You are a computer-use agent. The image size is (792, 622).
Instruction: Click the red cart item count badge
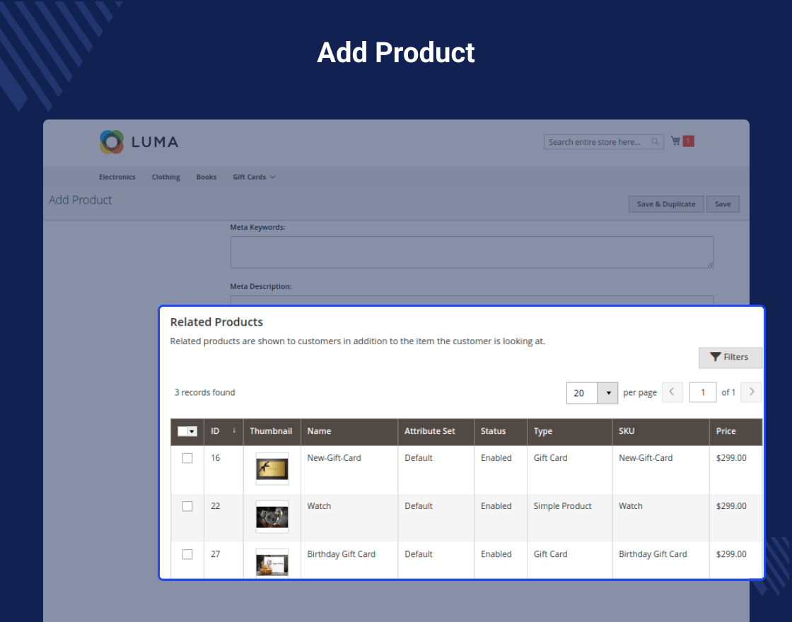[688, 141]
